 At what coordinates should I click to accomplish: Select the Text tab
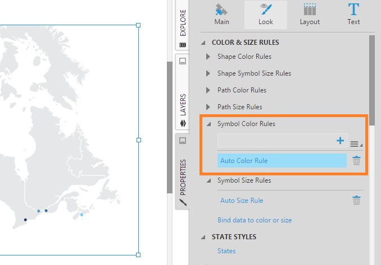pyautogui.click(x=353, y=15)
